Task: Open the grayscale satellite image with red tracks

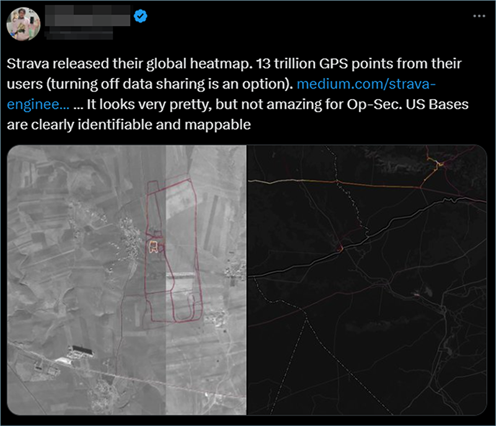Action: [x=126, y=280]
